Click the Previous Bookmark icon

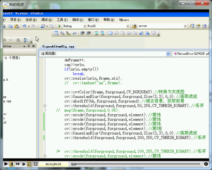(x=116, y=33)
